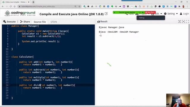Viewport: 190px width, 107px height.
Task: Click the Setting gear icon
Action: (165, 14)
